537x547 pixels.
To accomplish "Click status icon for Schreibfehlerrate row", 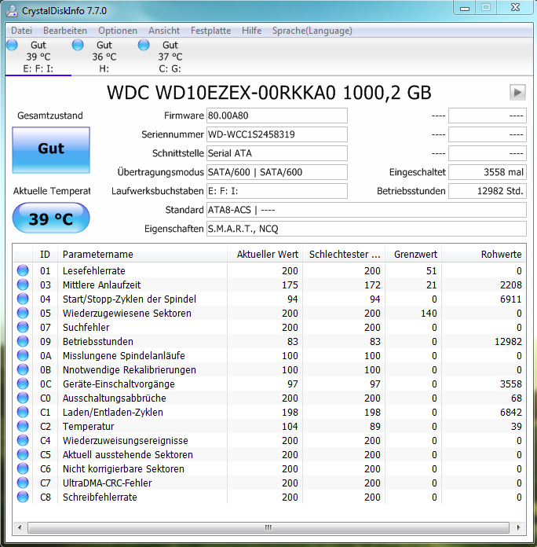I will 23,497.
